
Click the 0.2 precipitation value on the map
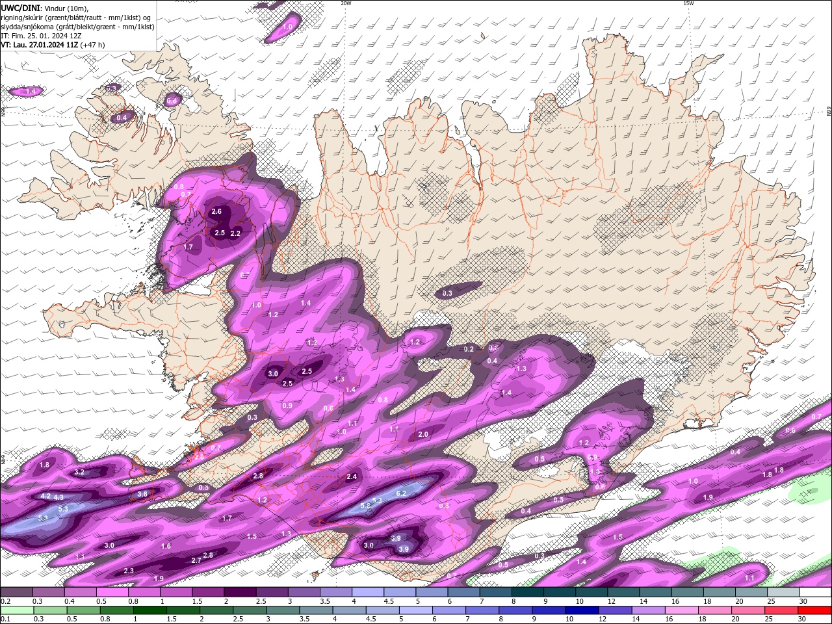[469, 349]
